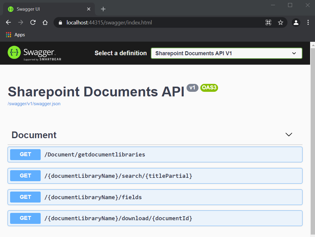Open the extensions grid icon
The height and width of the screenshot is (237, 315).
coord(268,22)
